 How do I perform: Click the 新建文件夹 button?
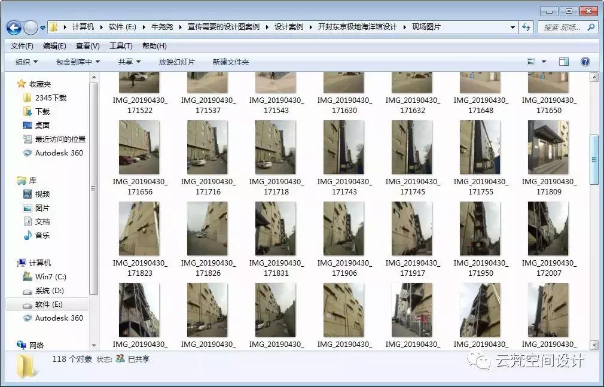(230, 61)
